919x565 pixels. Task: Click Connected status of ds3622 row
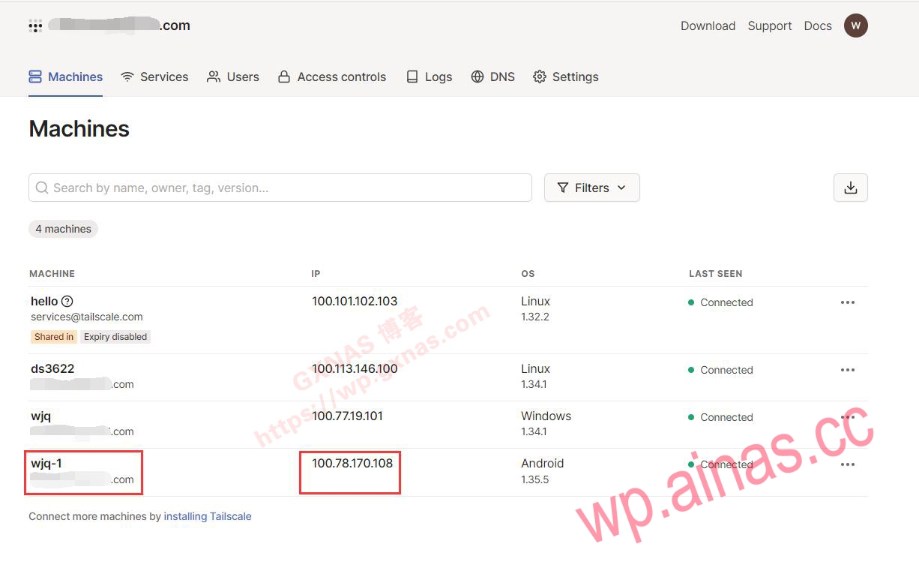tap(720, 370)
